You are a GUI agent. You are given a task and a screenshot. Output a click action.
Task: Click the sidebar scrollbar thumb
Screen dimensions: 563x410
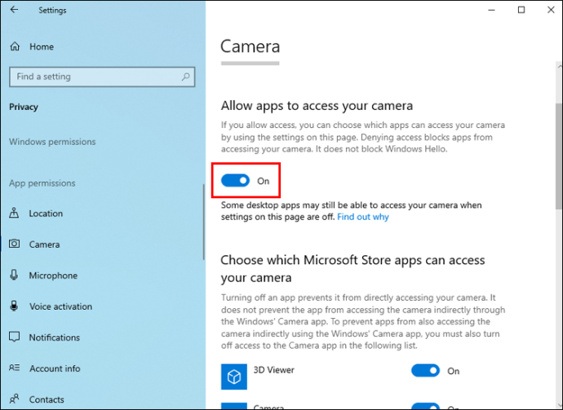point(204,222)
